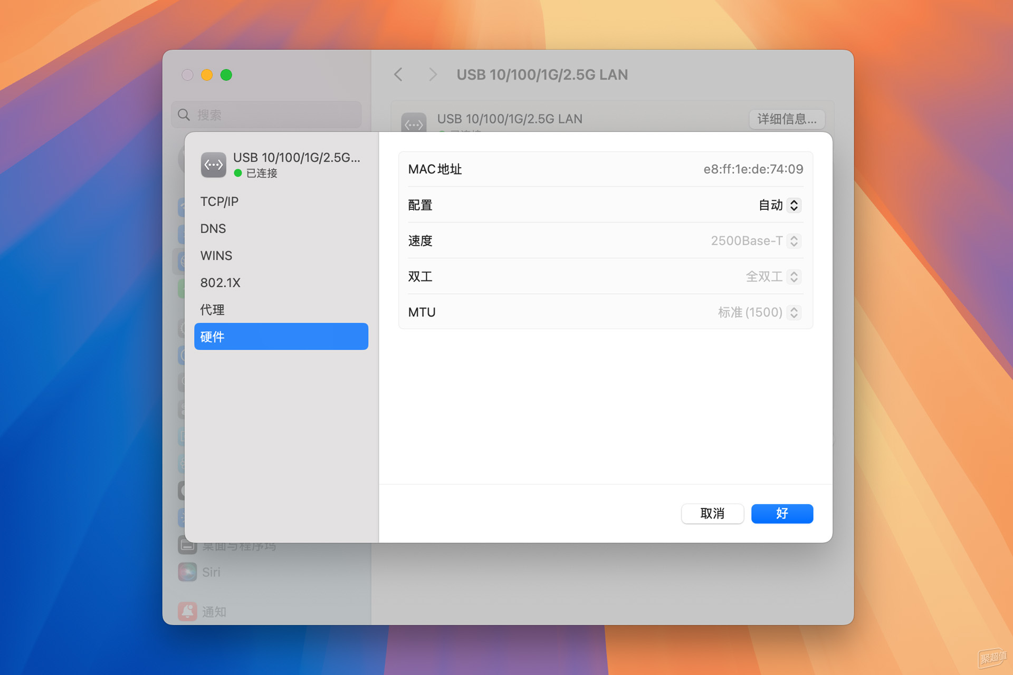The image size is (1013, 675).
Task: Focus the 搜索 search field
Action: tap(266, 115)
